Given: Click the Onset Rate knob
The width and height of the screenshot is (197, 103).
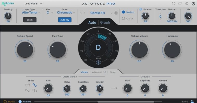Looking at the screenshot, I should 83,88.
